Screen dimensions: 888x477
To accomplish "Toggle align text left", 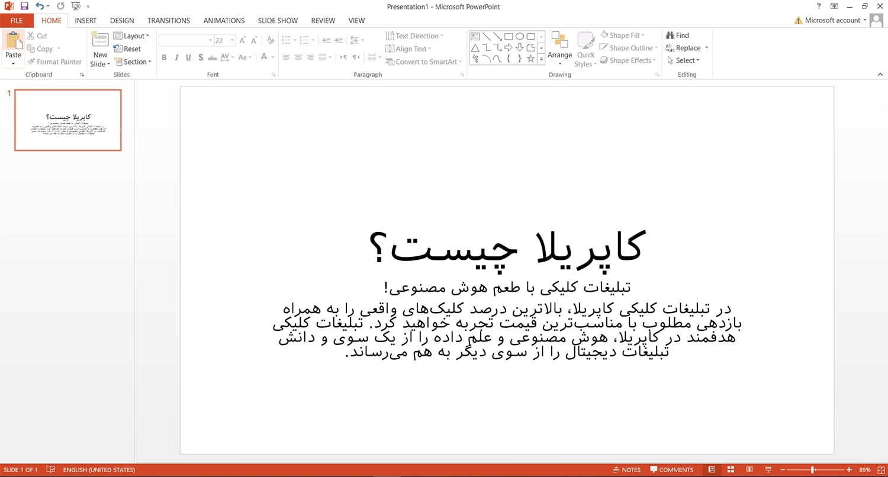I will pos(286,57).
